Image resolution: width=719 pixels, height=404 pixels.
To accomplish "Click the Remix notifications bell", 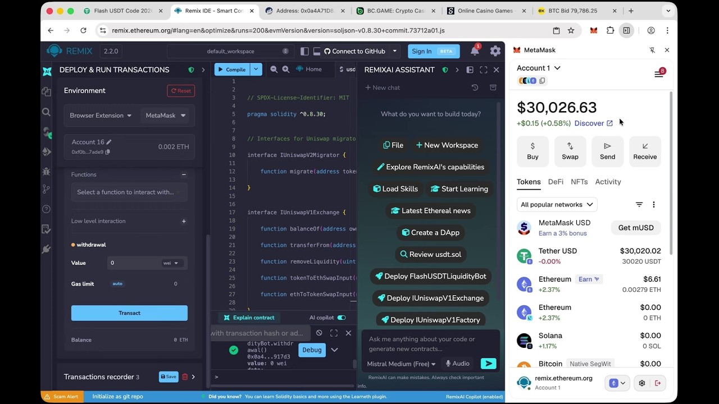I will [475, 51].
